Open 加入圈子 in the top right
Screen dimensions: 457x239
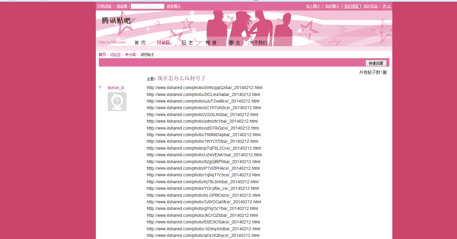(314, 6)
